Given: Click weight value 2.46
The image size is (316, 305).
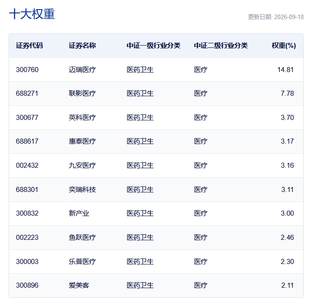Looking at the screenshot, I should [x=287, y=238].
